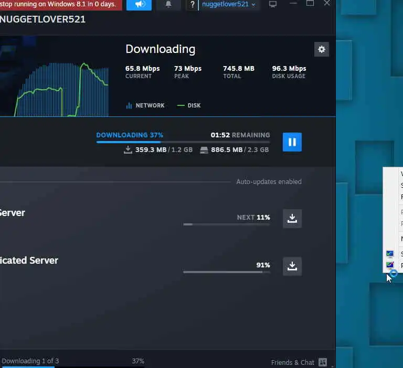Click the Friends & Chat grid icon
The image size is (403, 368).
pos(323,362)
